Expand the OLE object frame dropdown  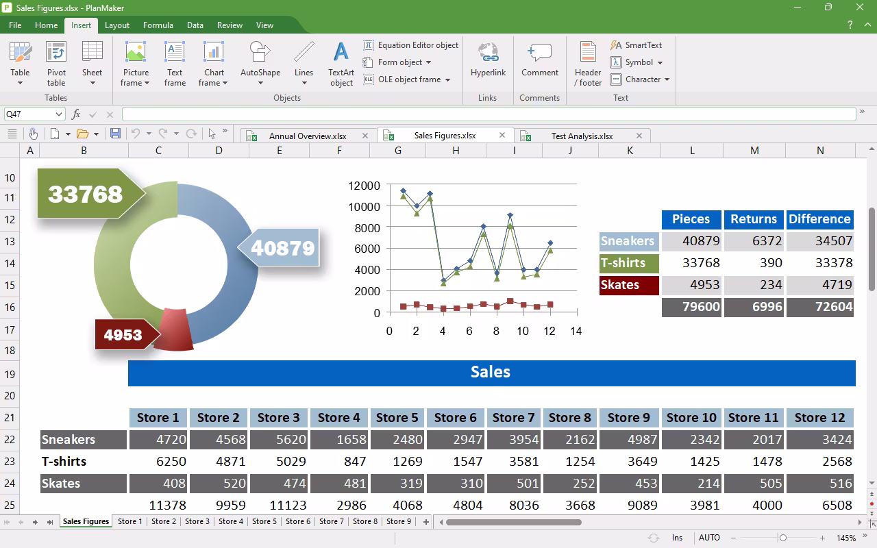[x=447, y=79]
